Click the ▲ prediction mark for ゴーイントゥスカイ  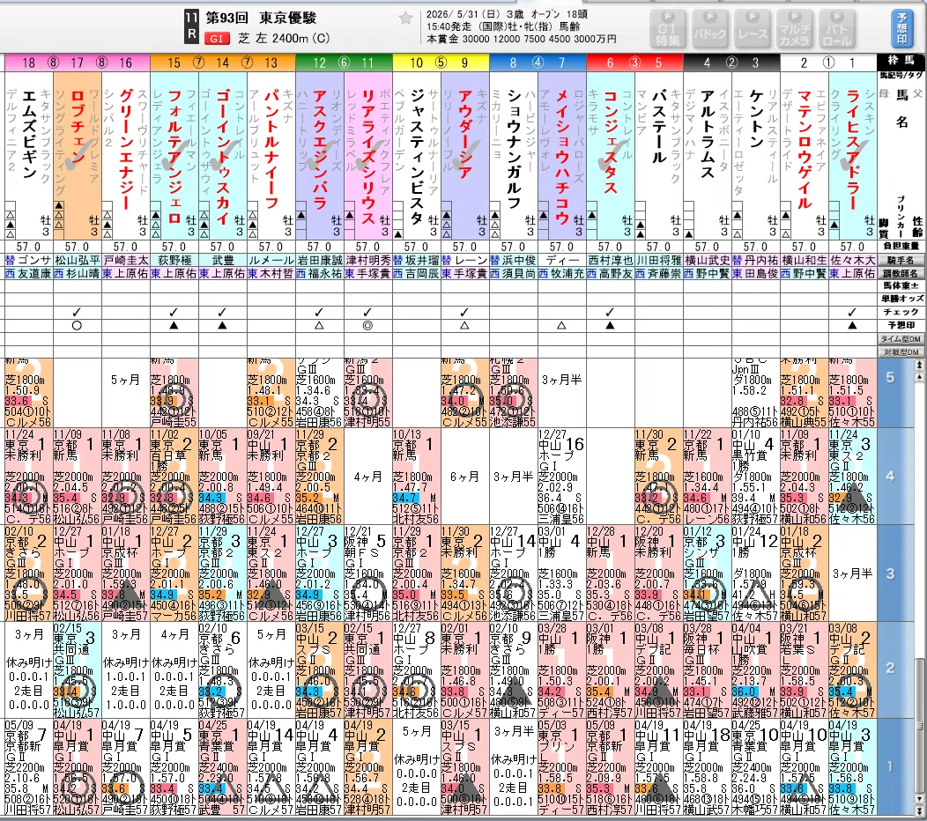[x=222, y=326]
